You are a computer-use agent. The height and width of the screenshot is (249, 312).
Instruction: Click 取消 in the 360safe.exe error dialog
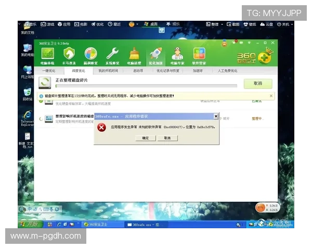[167, 138]
